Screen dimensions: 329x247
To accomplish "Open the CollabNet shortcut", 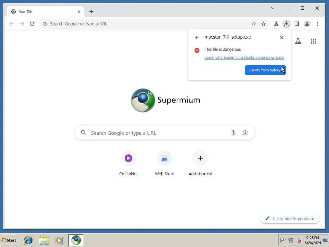I will pos(129,163).
